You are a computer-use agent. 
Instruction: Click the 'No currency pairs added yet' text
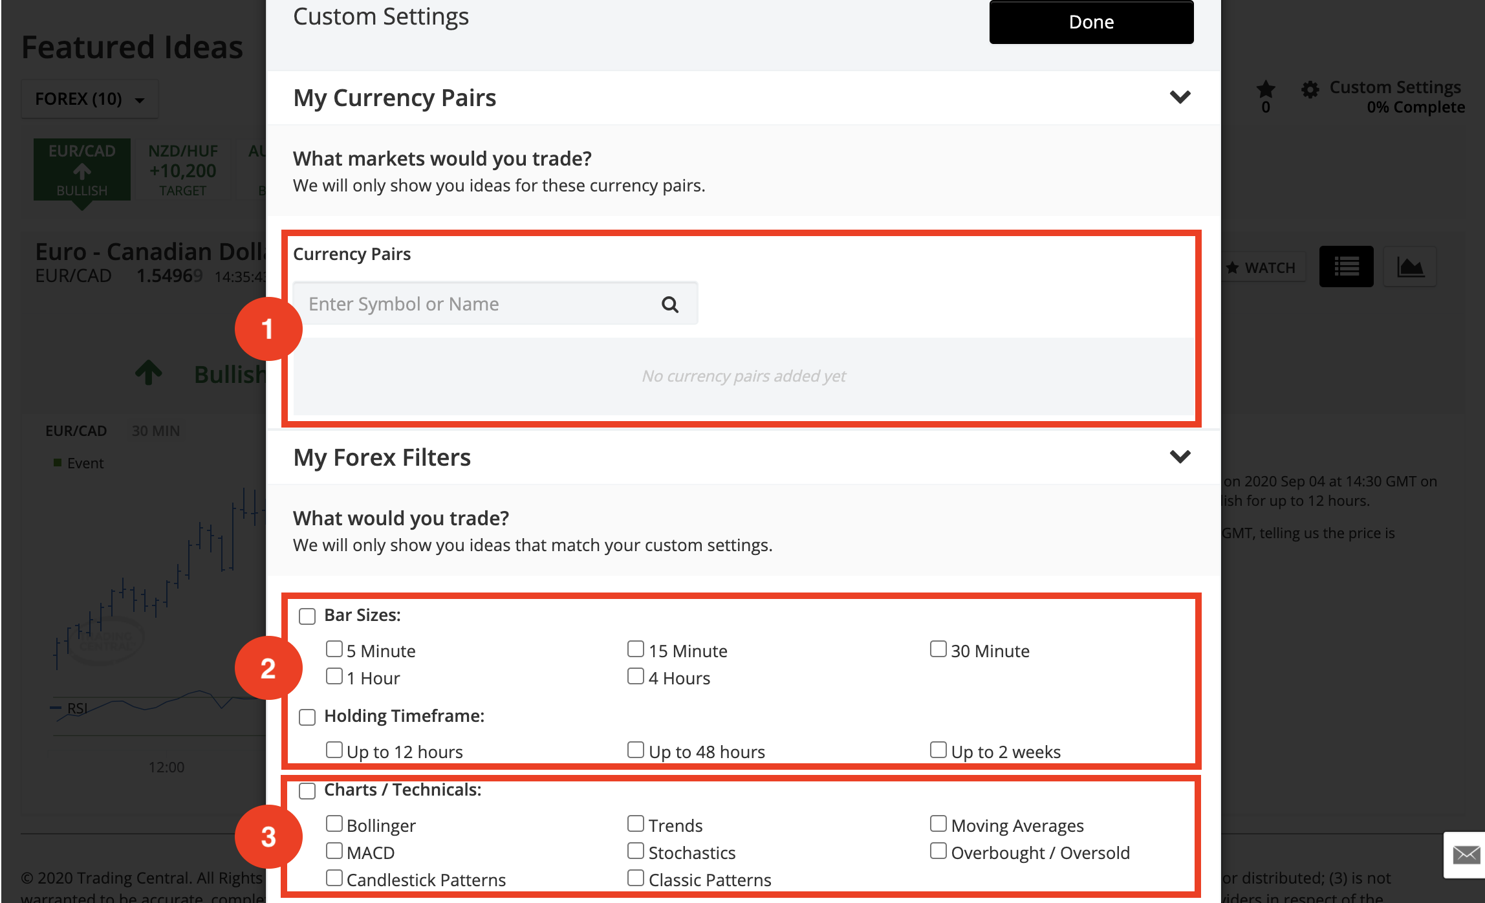pos(744,376)
